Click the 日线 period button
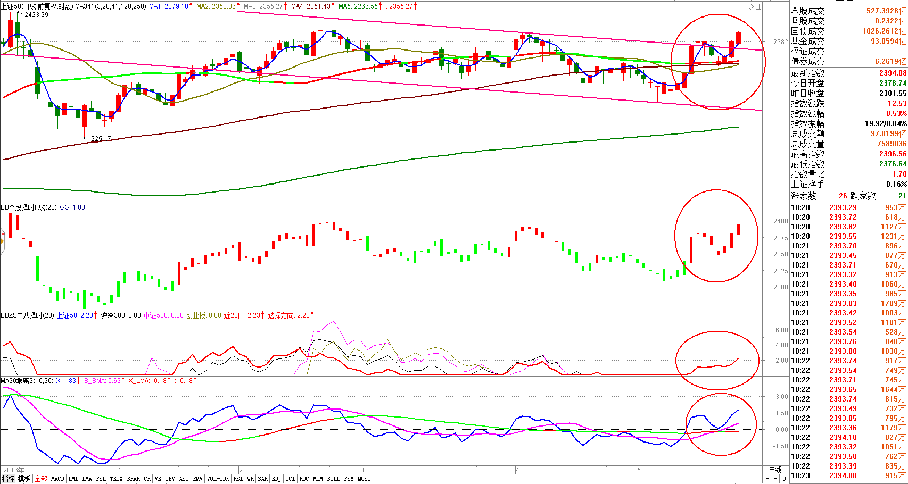Screen dimensions: 908x484 point(775,470)
